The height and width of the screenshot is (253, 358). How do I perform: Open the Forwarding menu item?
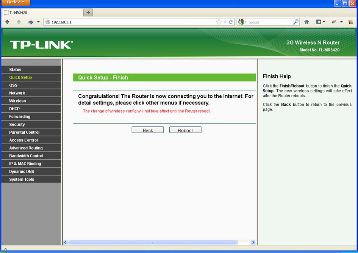click(x=31, y=116)
